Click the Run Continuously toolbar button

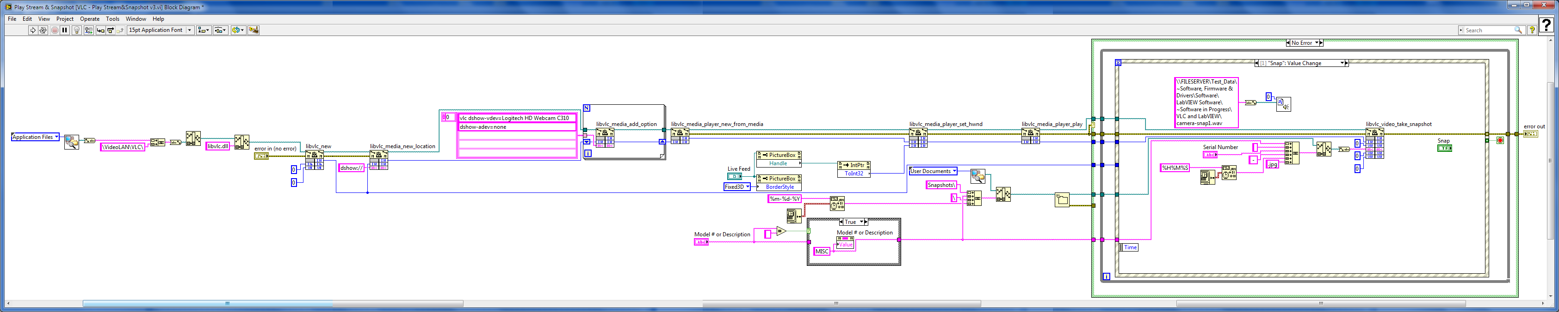[43, 30]
